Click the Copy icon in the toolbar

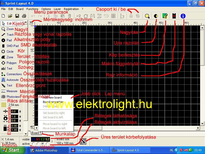(x=56, y=16)
